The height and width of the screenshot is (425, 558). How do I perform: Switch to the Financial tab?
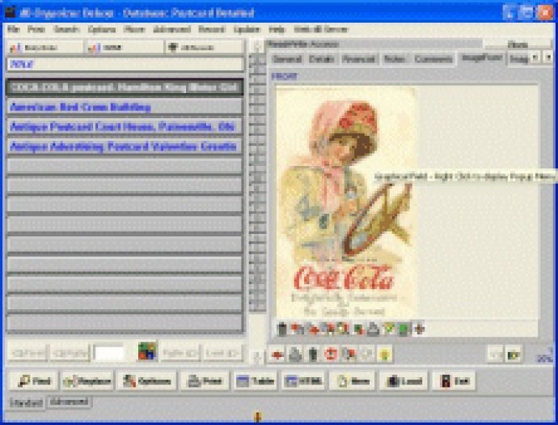click(358, 59)
